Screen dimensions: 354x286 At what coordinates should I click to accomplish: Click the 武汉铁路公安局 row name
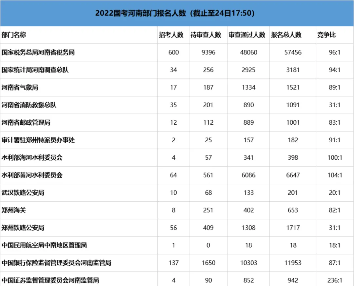pyautogui.click(x=23, y=193)
